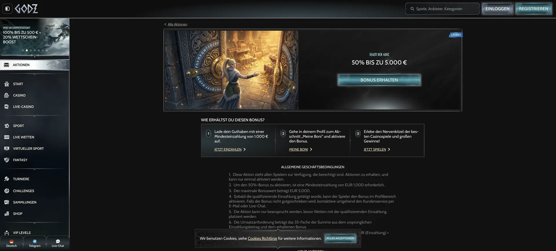Open VIP Levels via the throne icon
The image size is (556, 251).
(7, 233)
